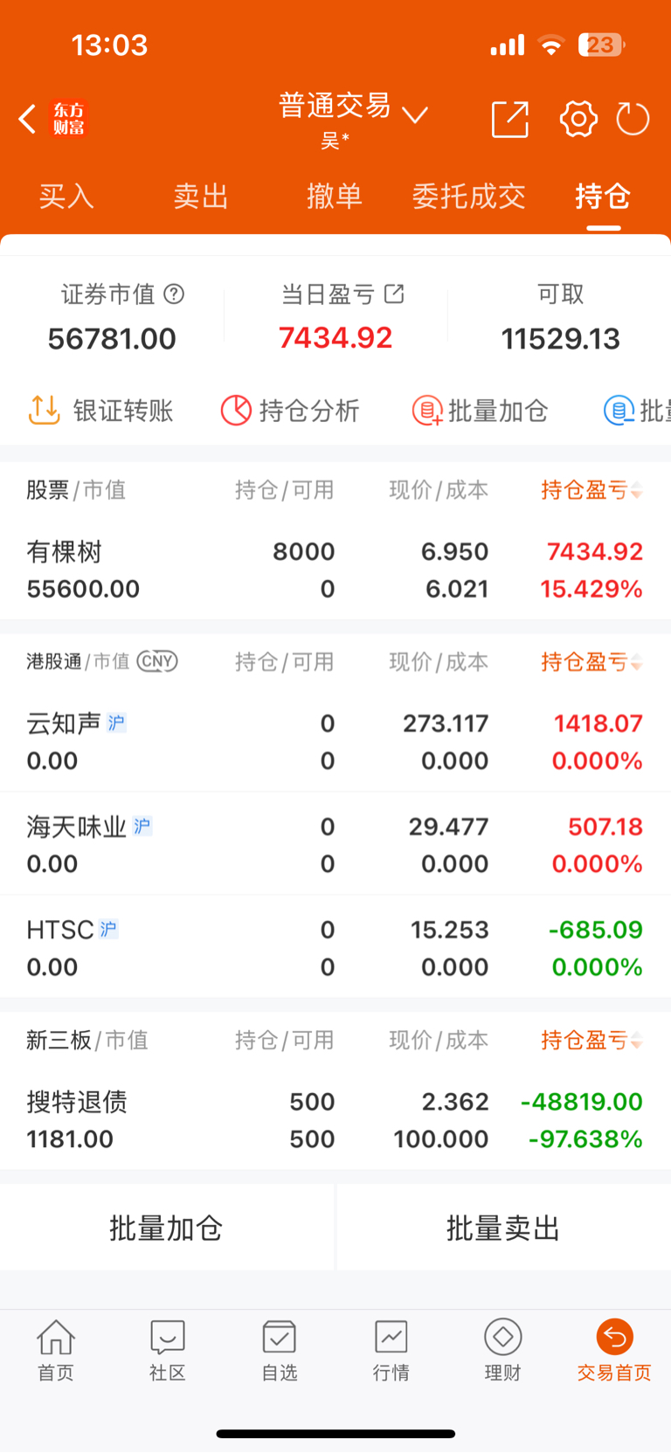
Task: Tap the refresh icon in header
Action: click(633, 119)
